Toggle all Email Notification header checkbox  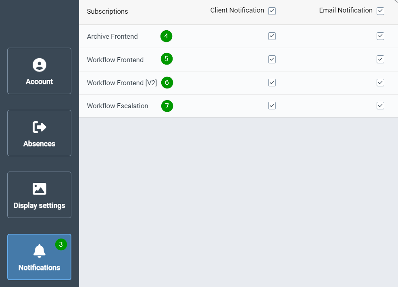(380, 11)
